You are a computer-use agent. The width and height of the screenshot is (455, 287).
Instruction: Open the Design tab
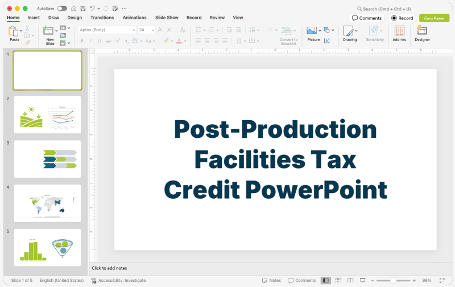pos(75,18)
